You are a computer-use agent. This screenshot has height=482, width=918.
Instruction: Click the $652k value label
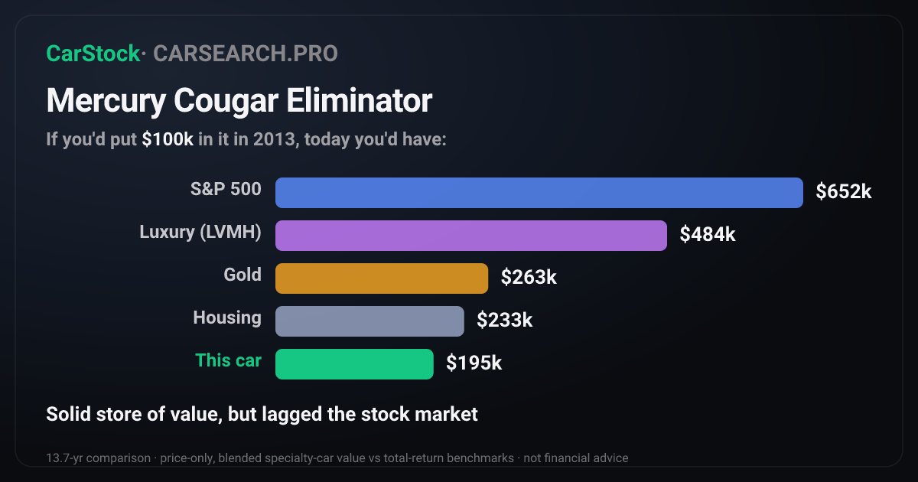coord(844,192)
